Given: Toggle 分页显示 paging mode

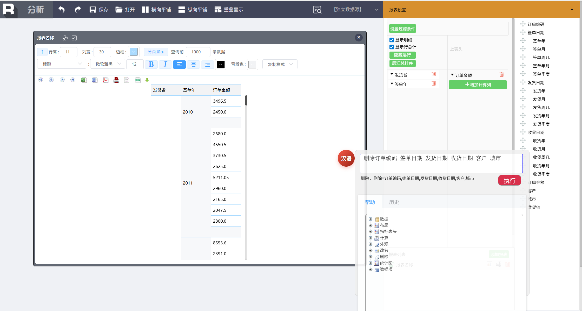Looking at the screenshot, I should 156,52.
